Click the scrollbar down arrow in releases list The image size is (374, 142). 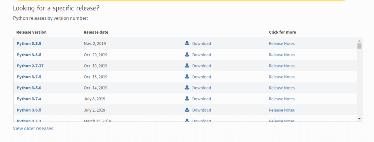359,119
